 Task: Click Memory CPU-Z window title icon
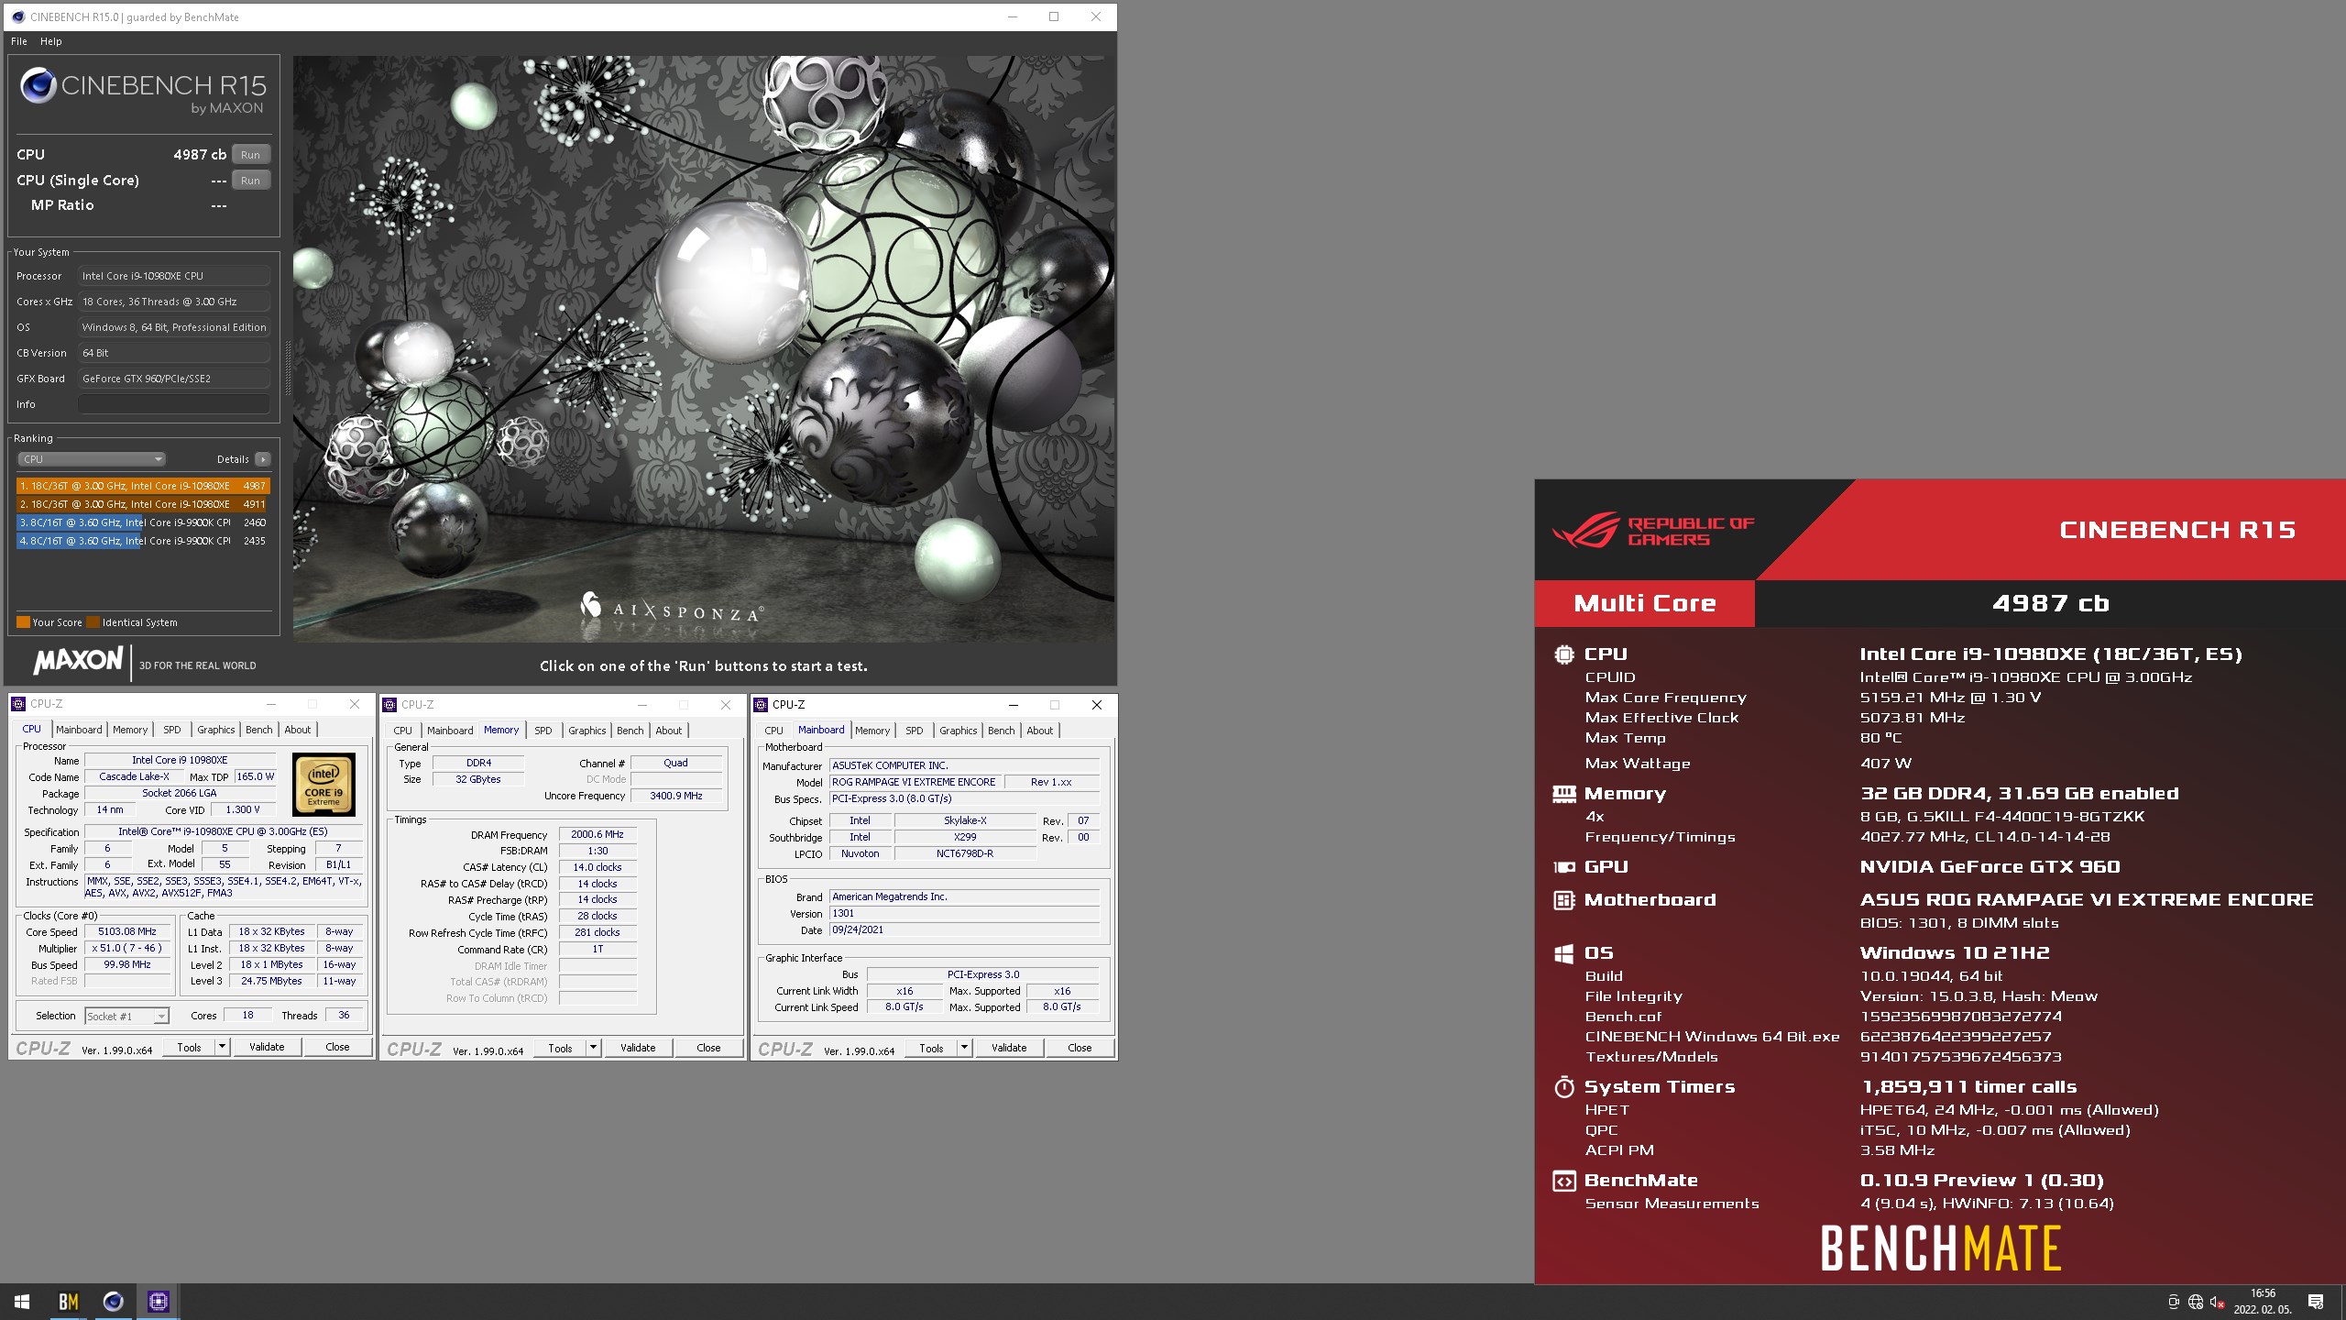(x=389, y=705)
